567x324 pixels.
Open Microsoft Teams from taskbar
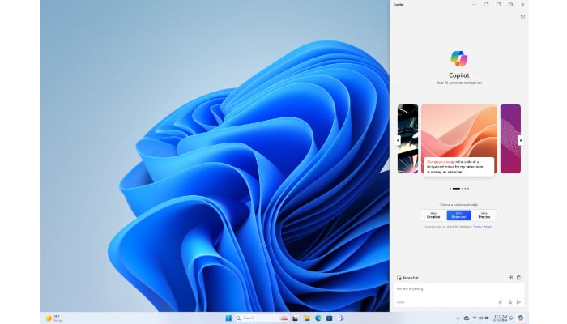click(x=341, y=318)
